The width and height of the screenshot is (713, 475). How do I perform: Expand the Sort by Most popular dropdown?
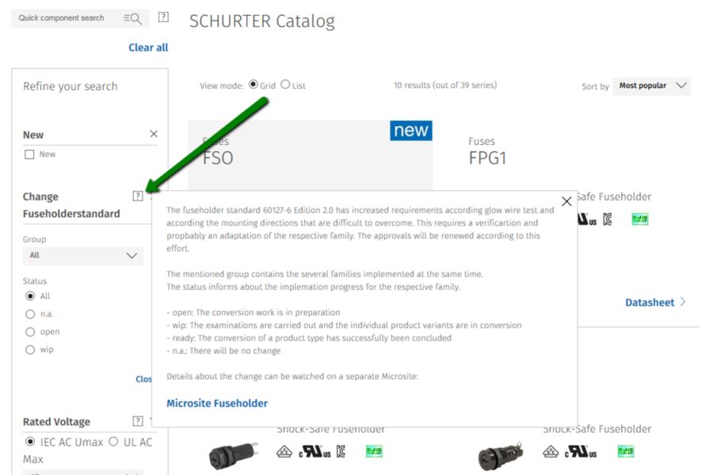coord(651,86)
